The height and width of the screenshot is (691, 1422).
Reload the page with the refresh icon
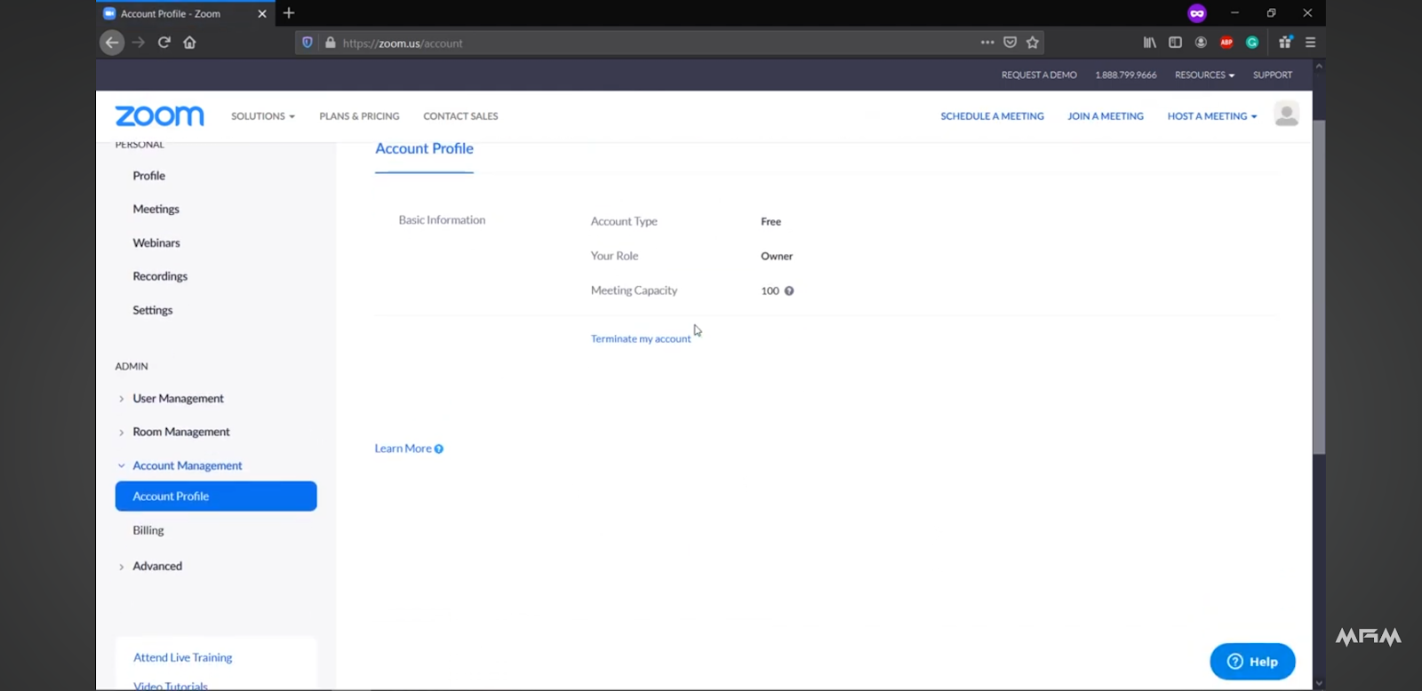[164, 43]
